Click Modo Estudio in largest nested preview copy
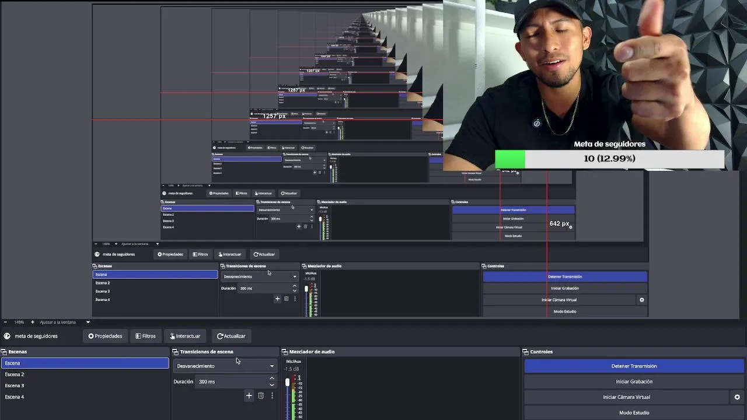Viewport: 747px width, 420px height. [x=565, y=311]
